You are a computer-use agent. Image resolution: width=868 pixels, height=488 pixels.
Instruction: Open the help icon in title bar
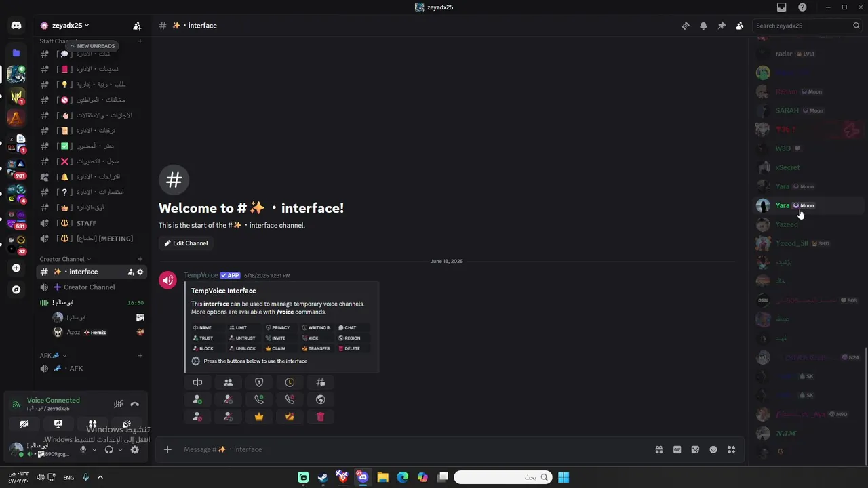pyautogui.click(x=802, y=7)
